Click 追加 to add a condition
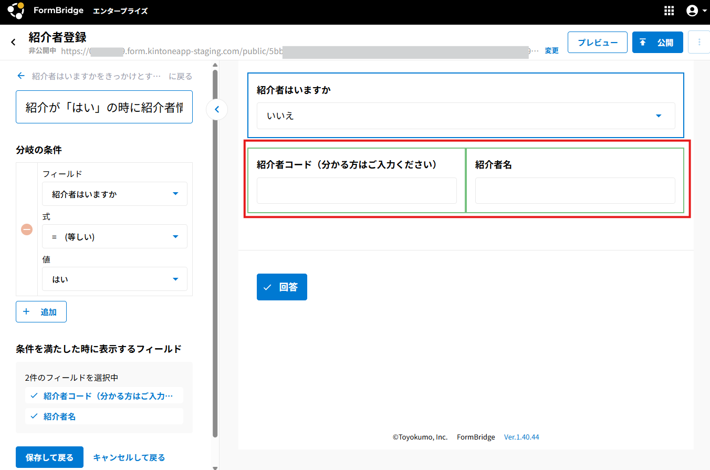Viewport: 710px width, 470px height. (x=41, y=312)
